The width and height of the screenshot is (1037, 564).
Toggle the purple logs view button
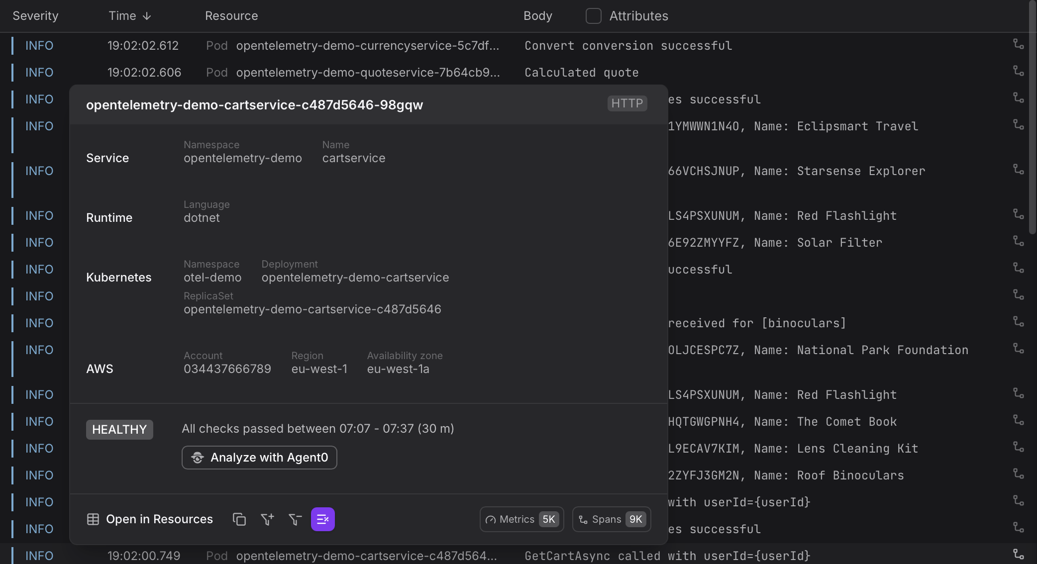click(x=323, y=519)
